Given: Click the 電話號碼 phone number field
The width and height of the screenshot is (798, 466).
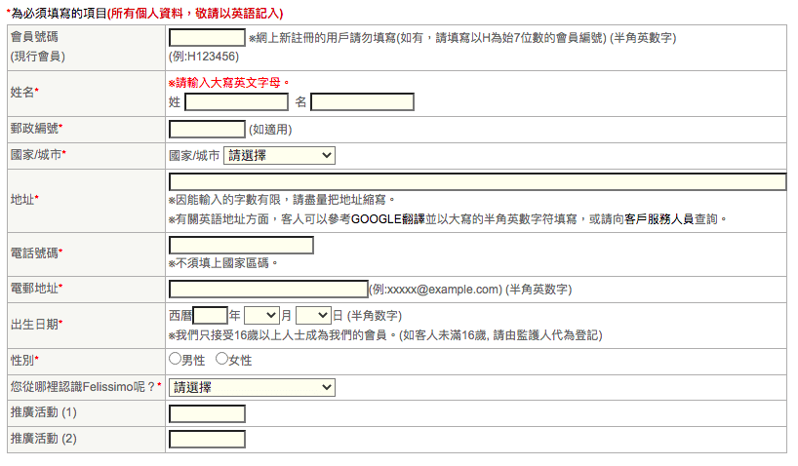Looking at the screenshot, I should pyautogui.click(x=241, y=246).
